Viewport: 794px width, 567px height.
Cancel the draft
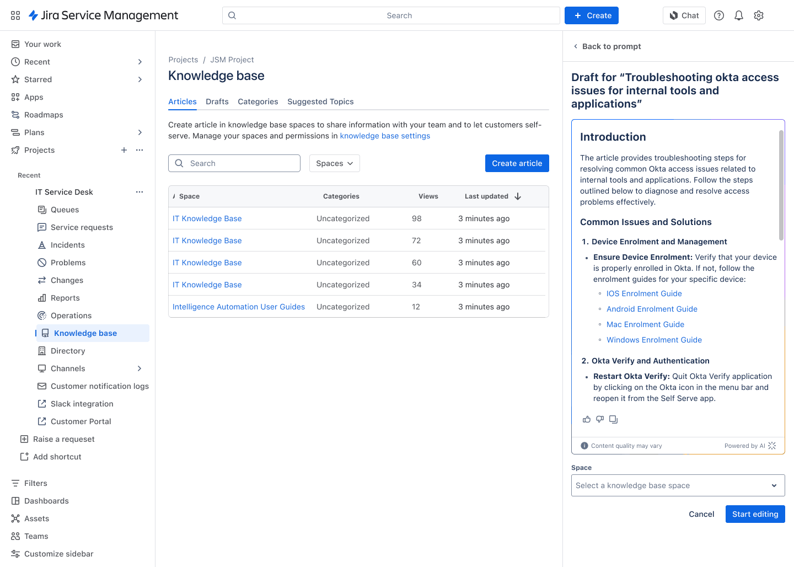(x=701, y=514)
